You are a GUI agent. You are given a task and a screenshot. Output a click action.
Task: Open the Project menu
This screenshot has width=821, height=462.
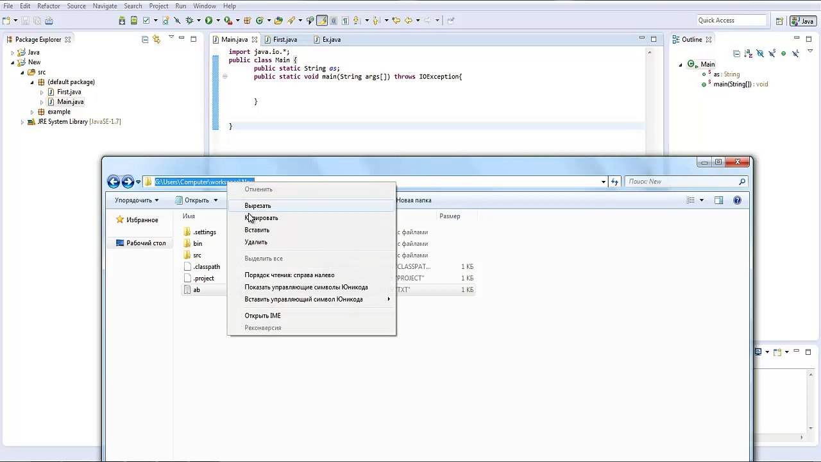(x=158, y=6)
